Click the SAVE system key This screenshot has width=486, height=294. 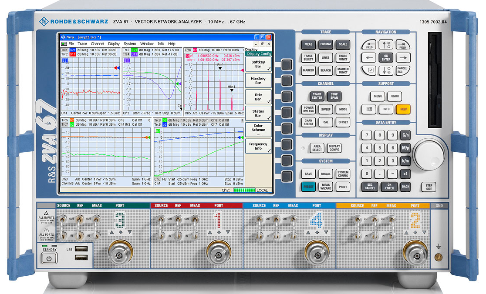pyautogui.click(x=308, y=174)
